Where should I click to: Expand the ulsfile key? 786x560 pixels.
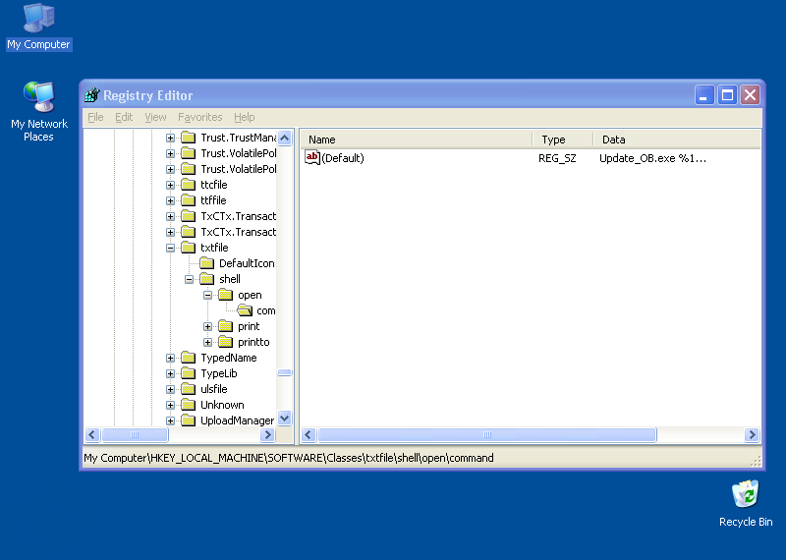(x=170, y=389)
